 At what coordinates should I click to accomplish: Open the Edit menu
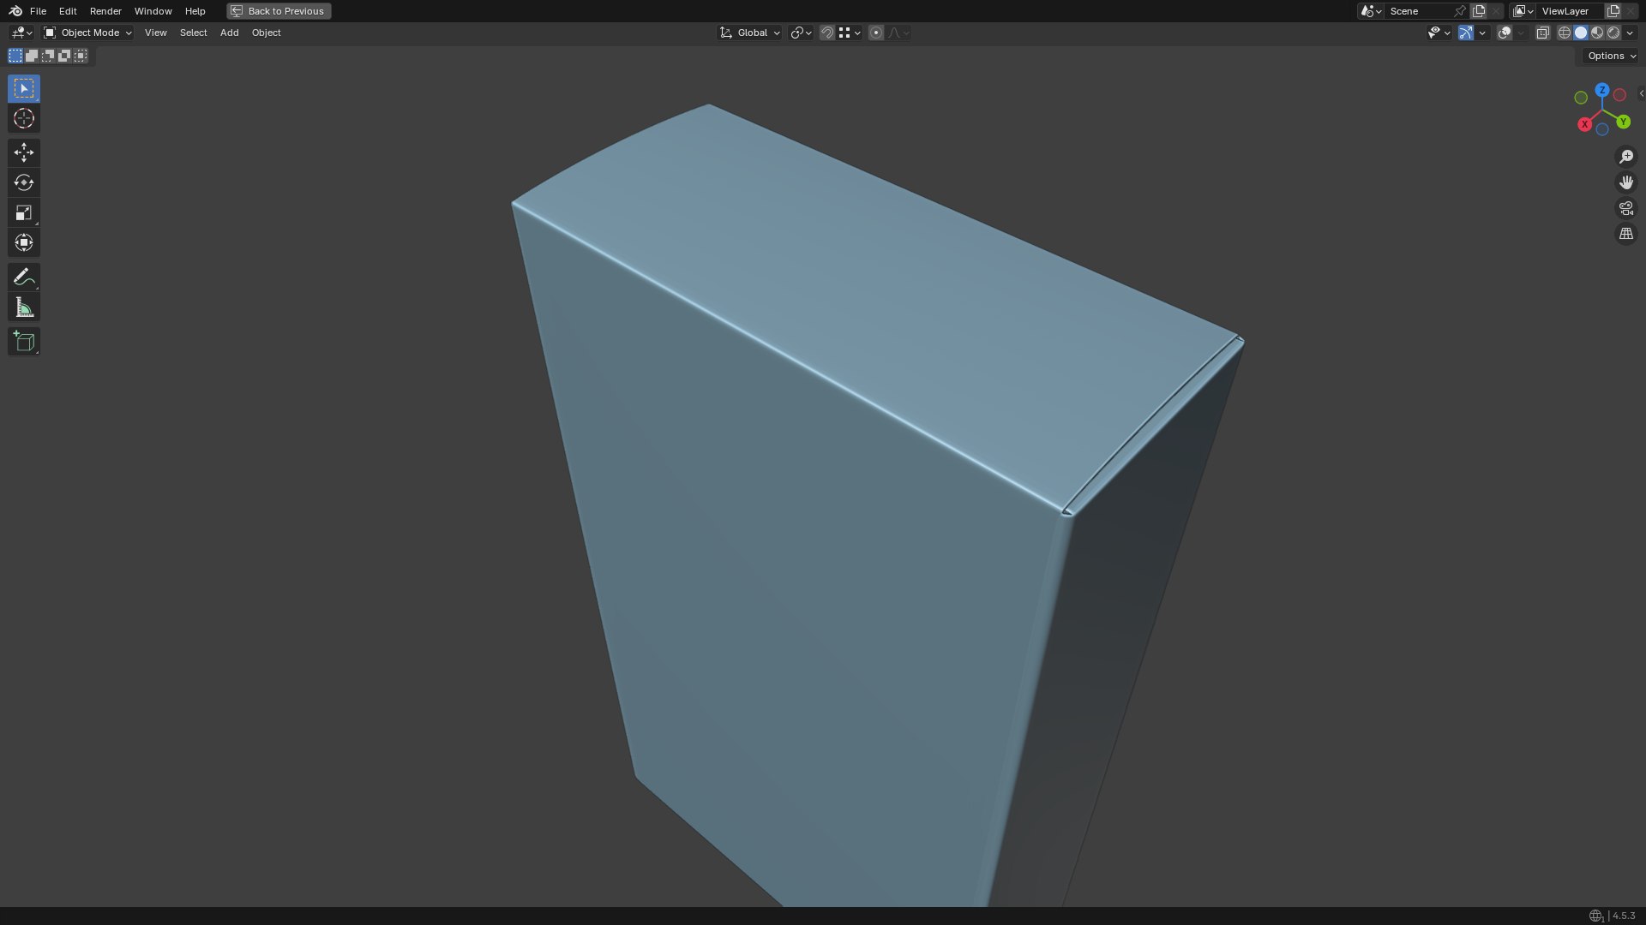pyautogui.click(x=68, y=11)
